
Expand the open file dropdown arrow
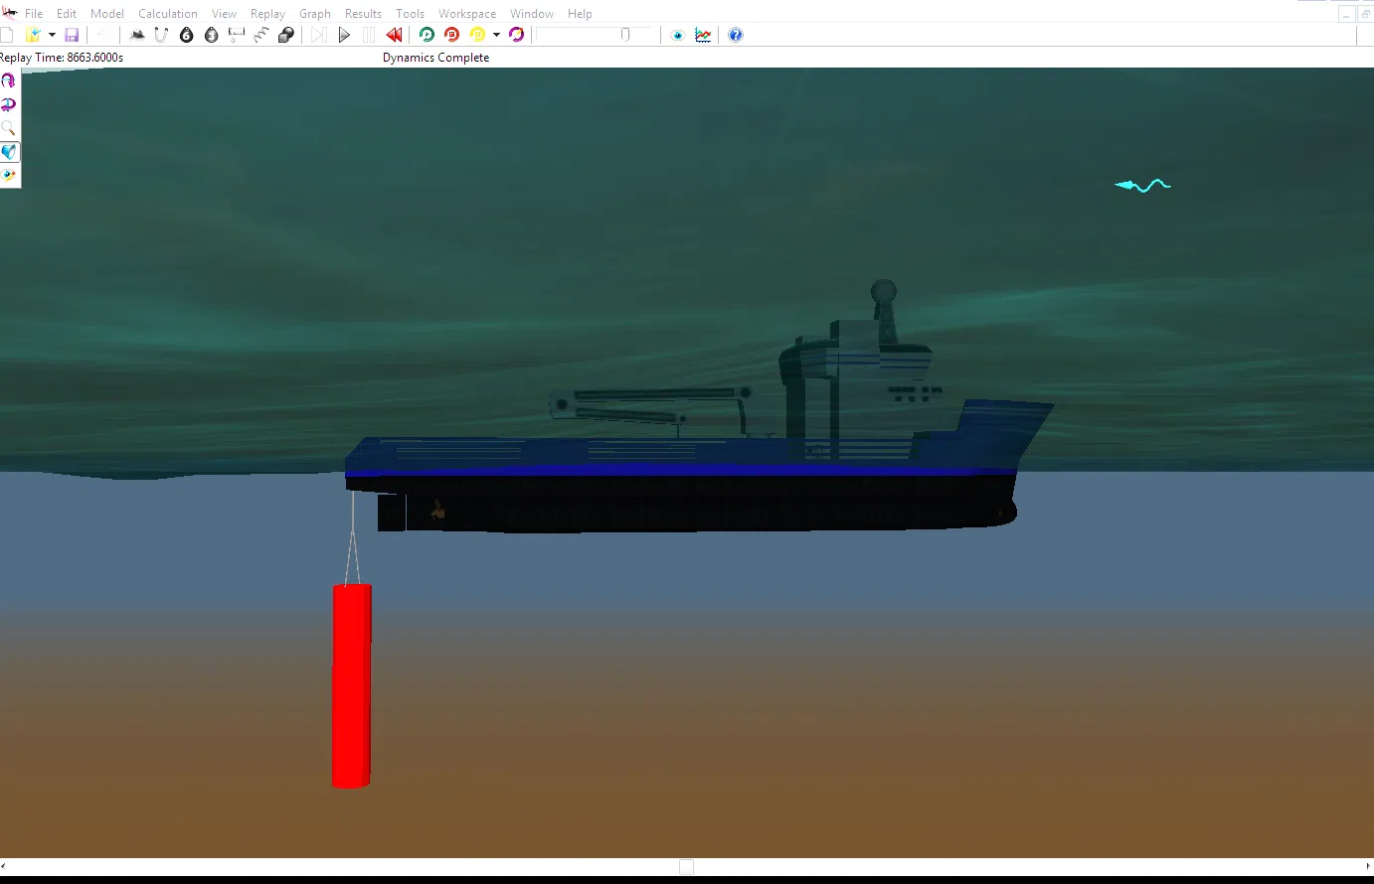(x=52, y=35)
